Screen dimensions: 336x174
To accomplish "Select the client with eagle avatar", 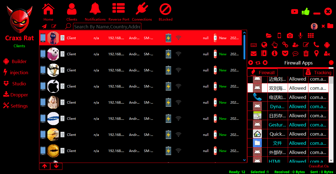I will [x=141, y=135].
